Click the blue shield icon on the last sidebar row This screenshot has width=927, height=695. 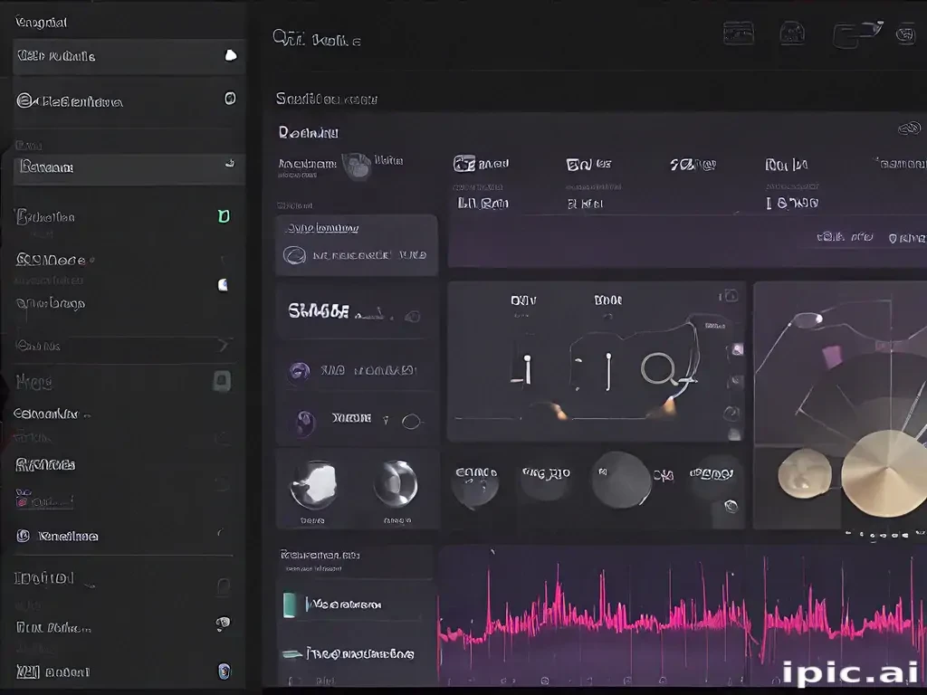[x=224, y=671]
